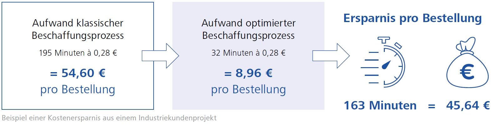
Task: Click the '= 54,60 €' amount
Action: pos(78,73)
